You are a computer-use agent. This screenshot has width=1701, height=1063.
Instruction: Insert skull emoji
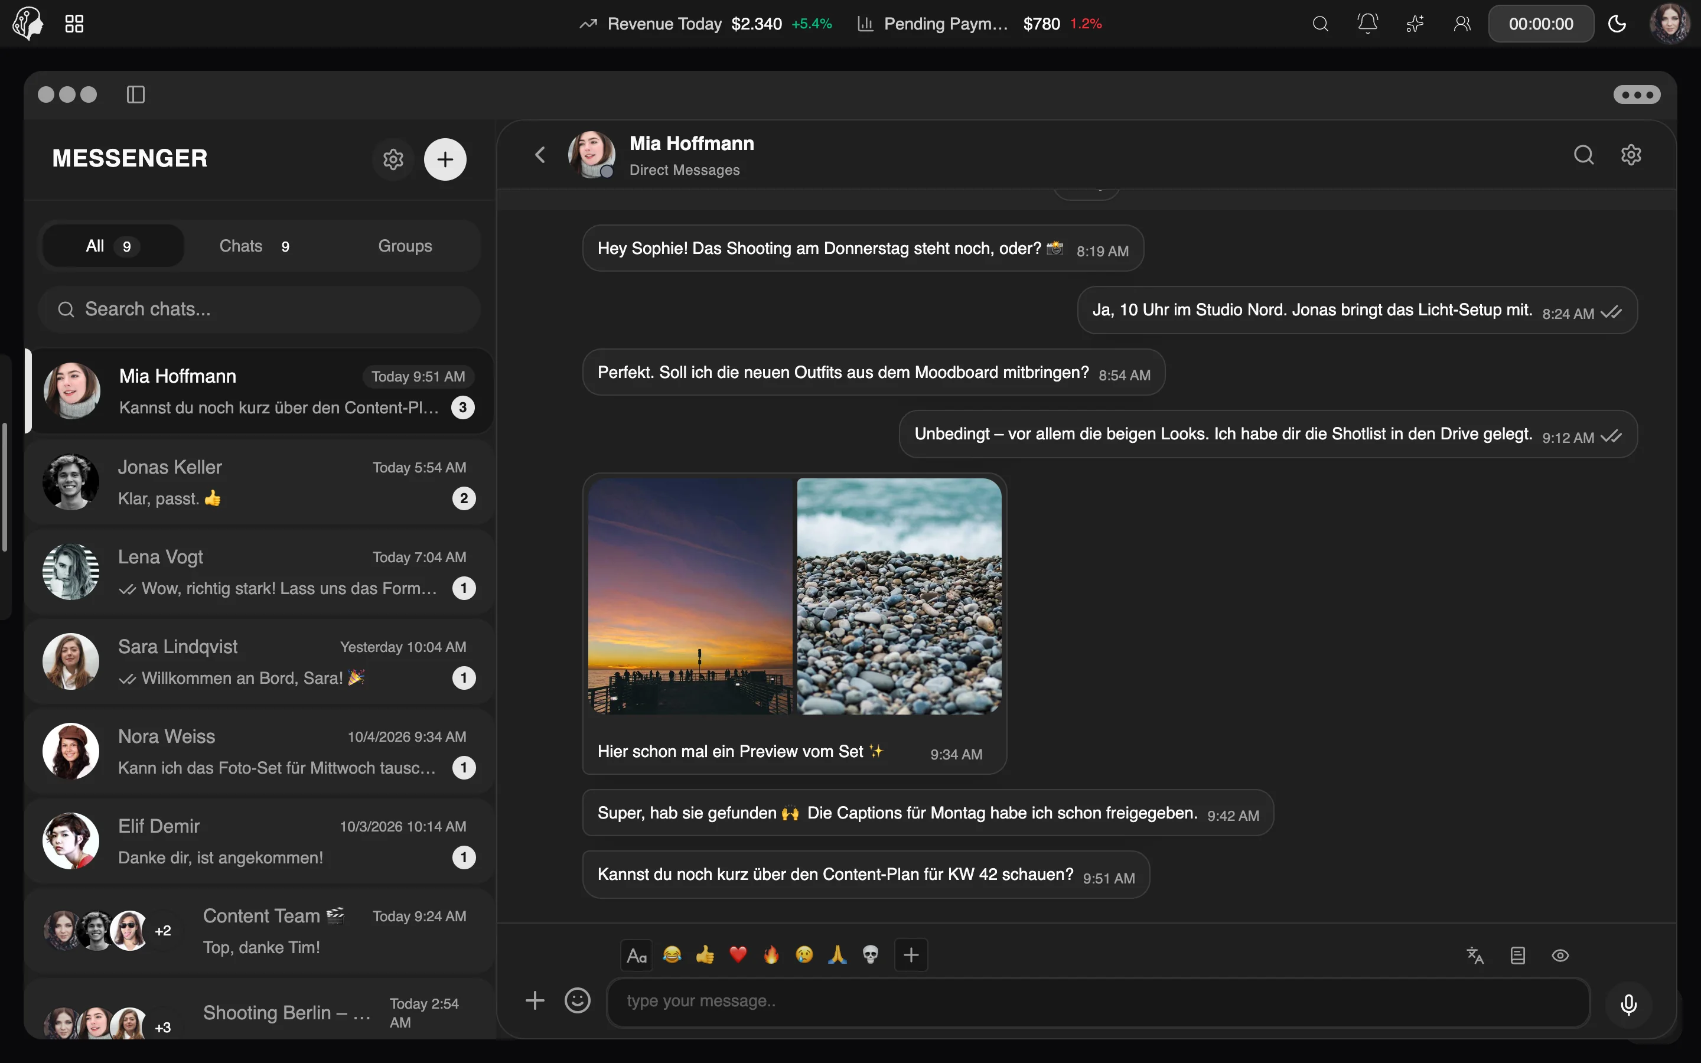870,955
